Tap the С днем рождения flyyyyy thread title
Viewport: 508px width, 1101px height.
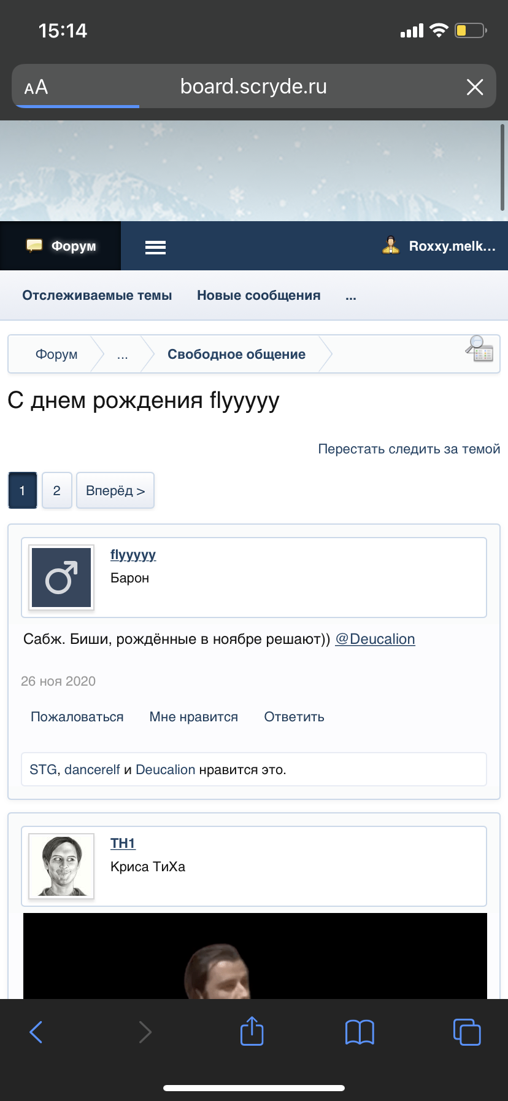(x=144, y=401)
